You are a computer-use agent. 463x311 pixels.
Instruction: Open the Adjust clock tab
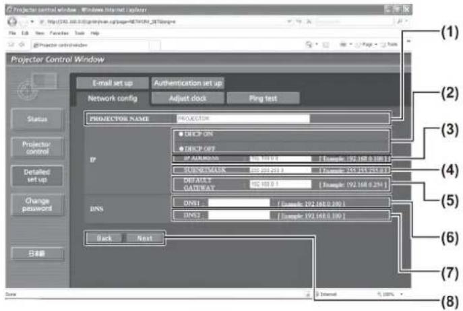click(188, 98)
